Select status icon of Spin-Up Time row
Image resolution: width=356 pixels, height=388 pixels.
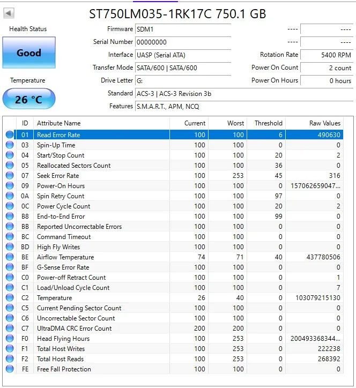click(10, 145)
